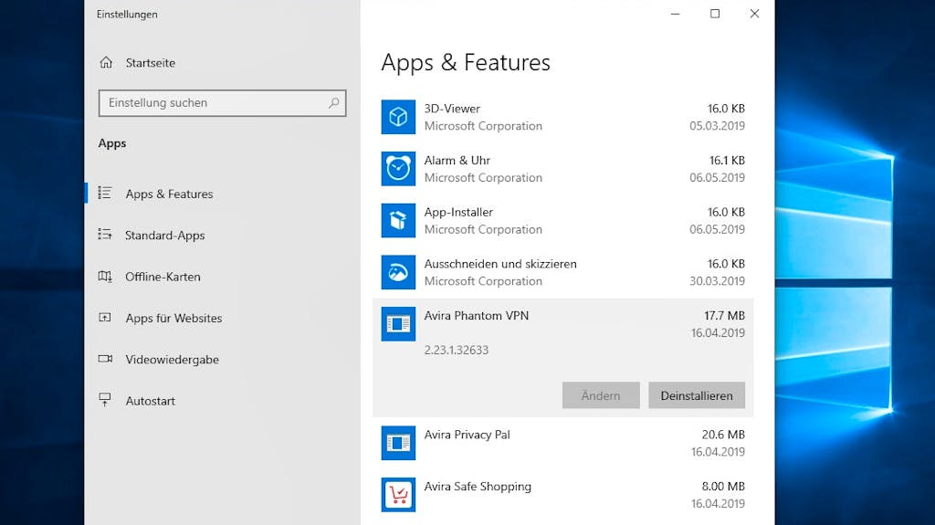
Task: Click the Avira Privacy Pal app icon
Action: [398, 443]
